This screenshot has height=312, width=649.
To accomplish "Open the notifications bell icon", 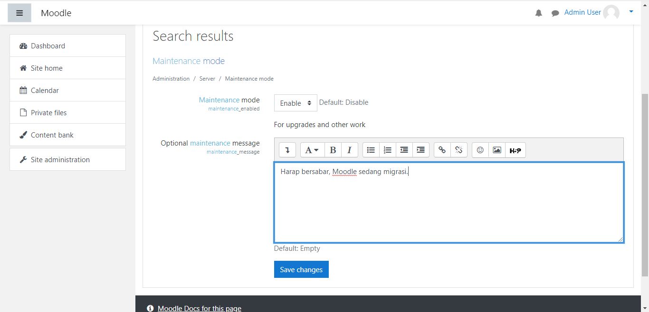I will click(x=538, y=13).
